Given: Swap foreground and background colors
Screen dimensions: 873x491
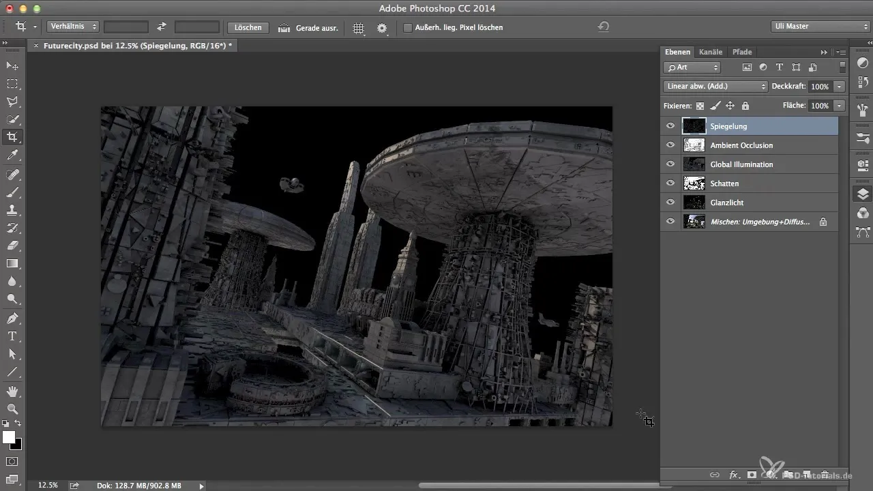Looking at the screenshot, I should click(18, 424).
